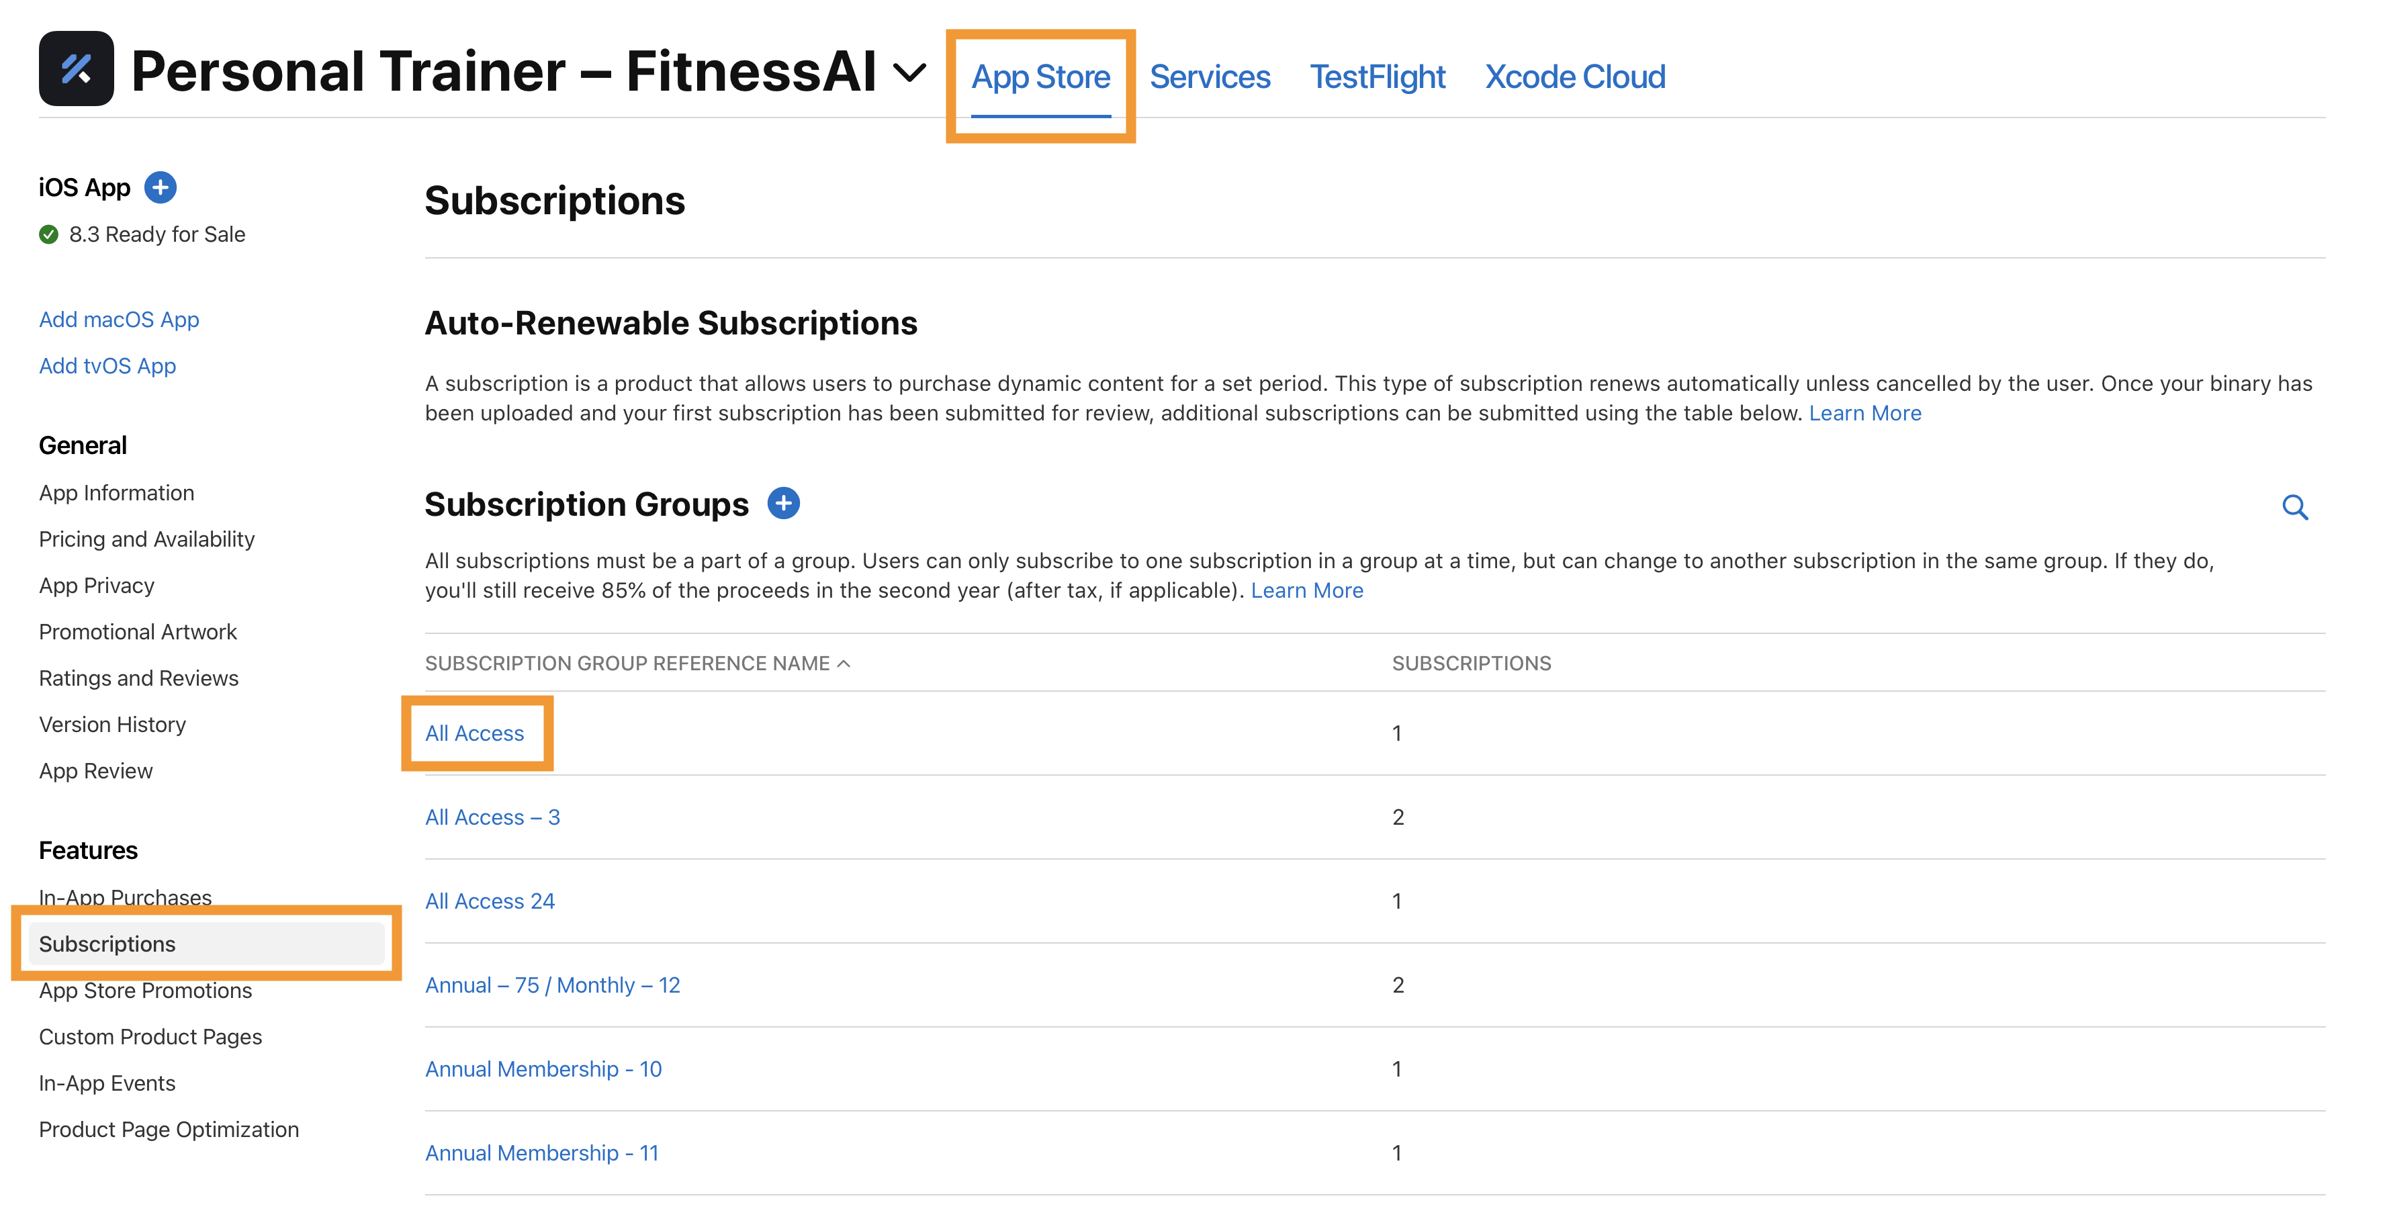Screen dimensions: 2387x1225
Task: Switch to the Services tab
Action: 1209,77
